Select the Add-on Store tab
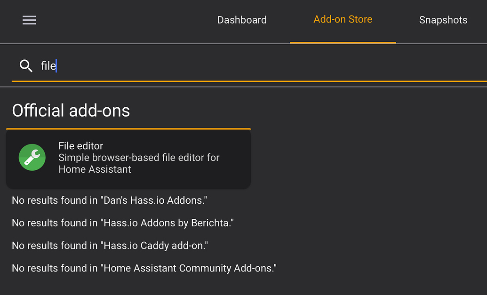487x295 pixels. point(343,20)
